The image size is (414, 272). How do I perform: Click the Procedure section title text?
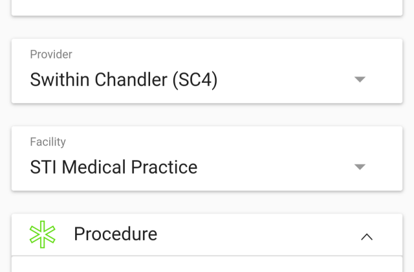point(115,234)
